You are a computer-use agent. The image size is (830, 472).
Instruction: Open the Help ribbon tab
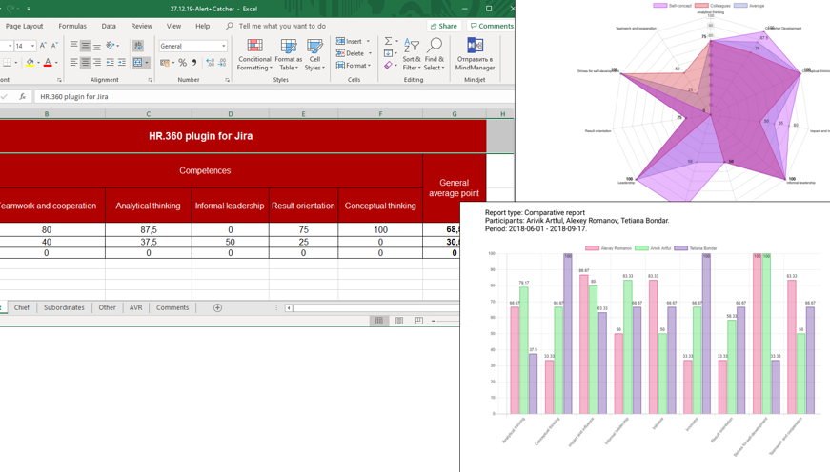pos(202,26)
